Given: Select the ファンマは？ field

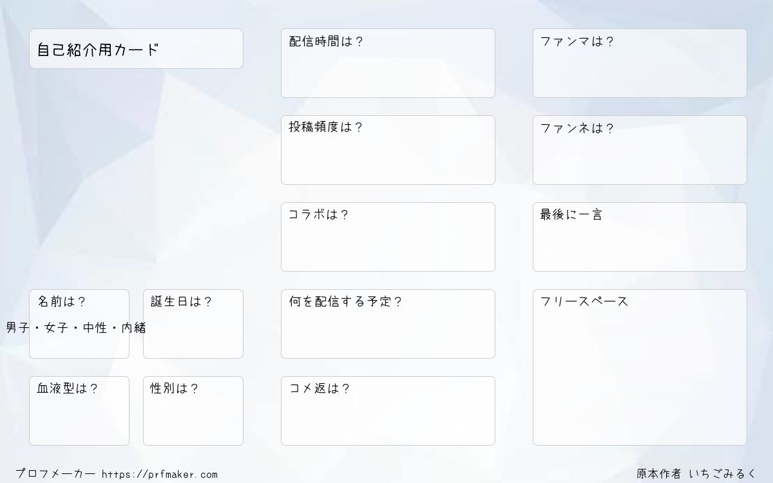Looking at the screenshot, I should 640,63.
